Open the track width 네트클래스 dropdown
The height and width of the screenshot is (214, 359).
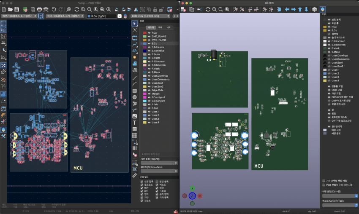click(19, 16)
